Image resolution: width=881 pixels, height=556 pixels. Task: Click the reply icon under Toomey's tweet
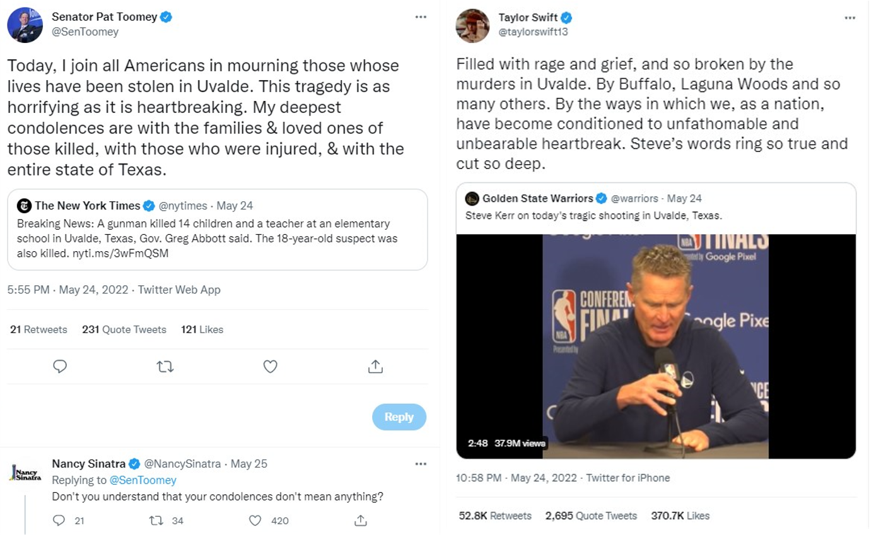[60, 367]
